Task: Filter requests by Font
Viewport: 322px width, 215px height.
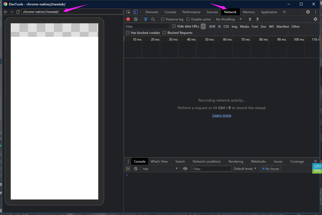Action: coord(255,27)
